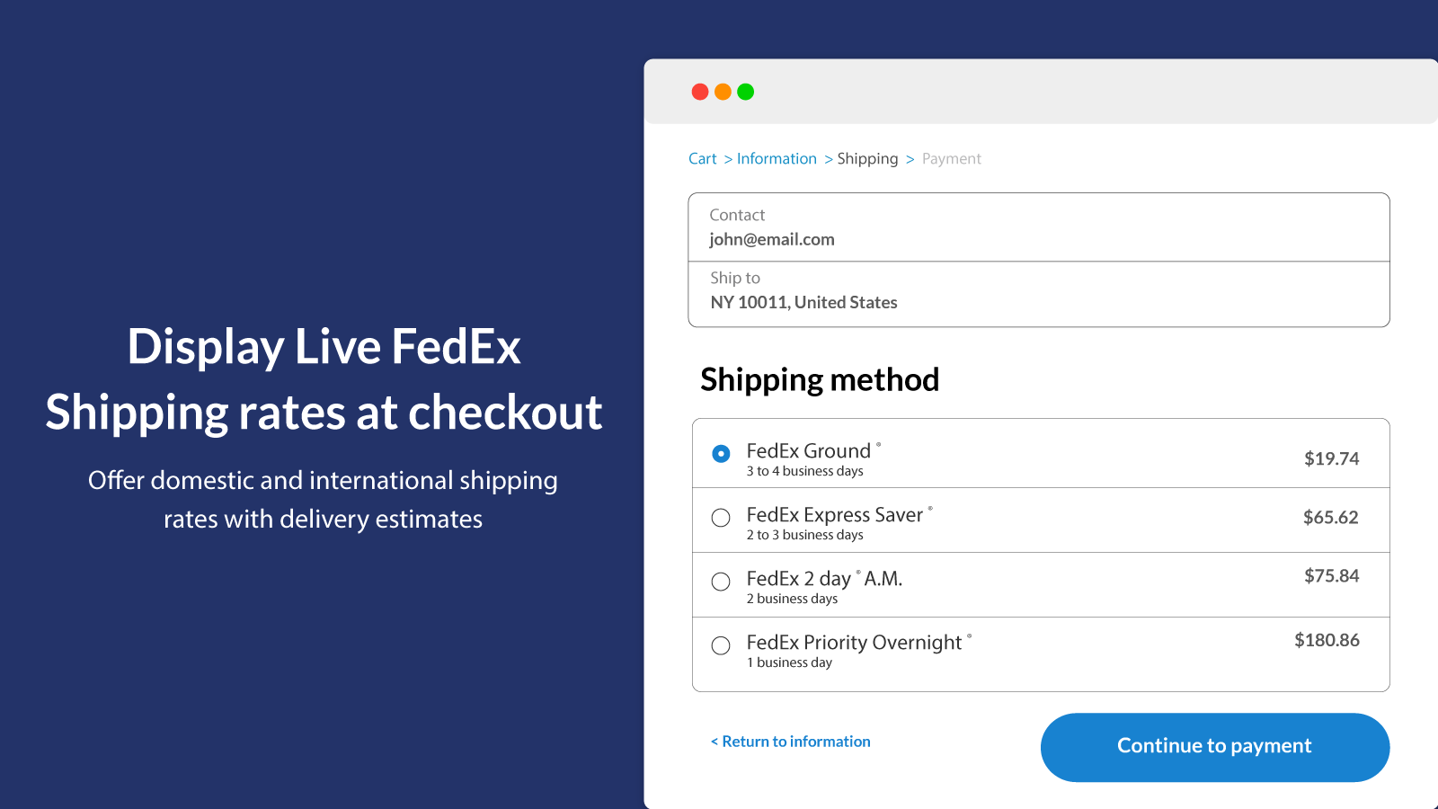
Task: Choose the FedEx Express Saver option
Action: (x=721, y=518)
